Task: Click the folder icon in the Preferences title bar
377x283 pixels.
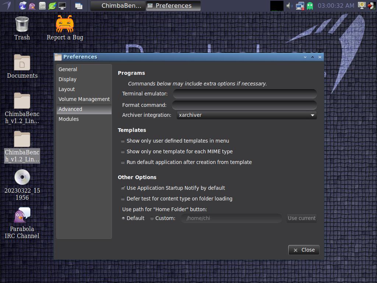Action: point(58,57)
